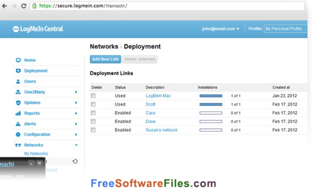The height and width of the screenshot is (194, 316).
Task: Open Deployment in the sidebar menu
Action: [36, 71]
